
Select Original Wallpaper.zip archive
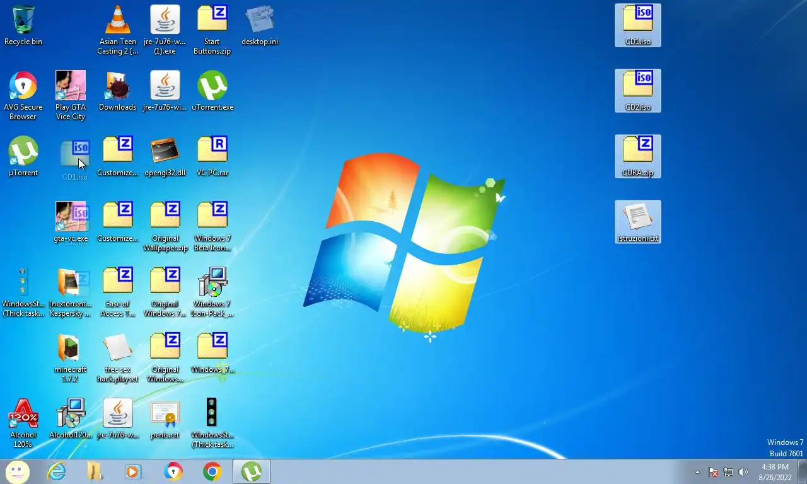165,226
